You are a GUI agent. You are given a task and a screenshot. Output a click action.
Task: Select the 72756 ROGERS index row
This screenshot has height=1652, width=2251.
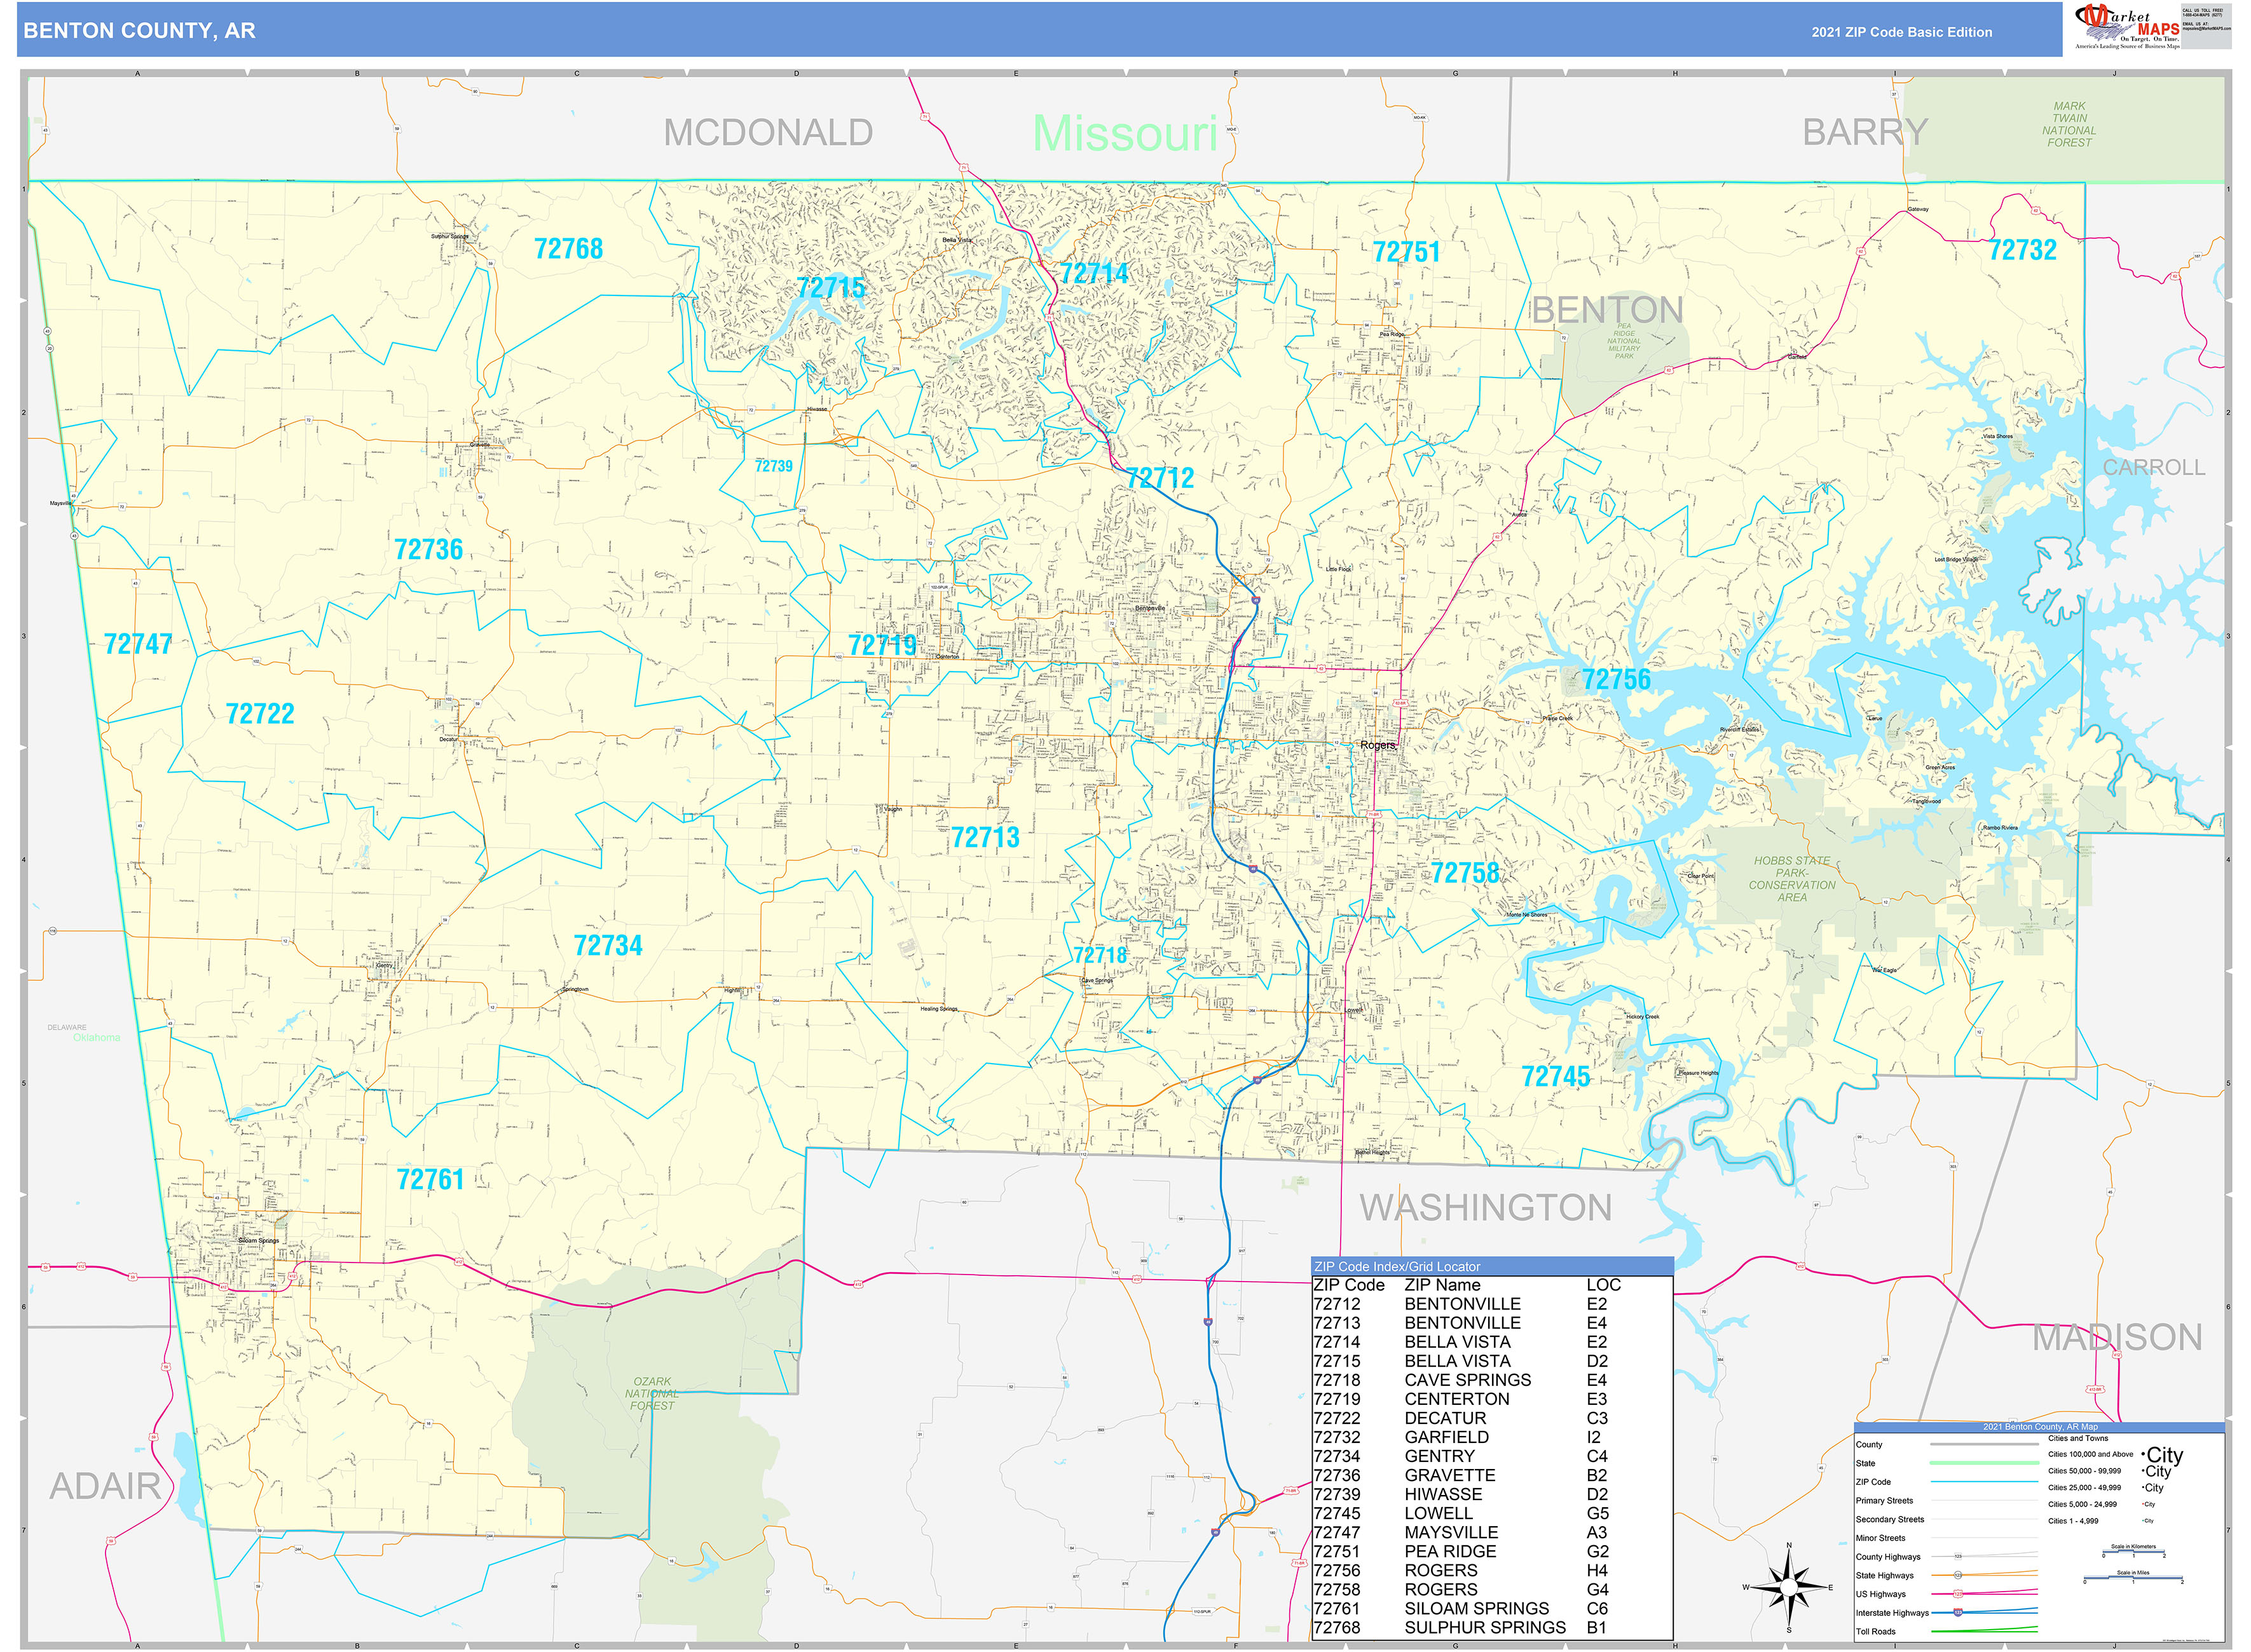tap(1492, 1570)
